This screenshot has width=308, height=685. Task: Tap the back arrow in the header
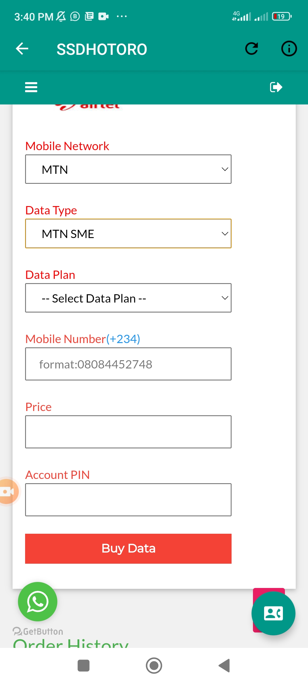pyautogui.click(x=22, y=49)
